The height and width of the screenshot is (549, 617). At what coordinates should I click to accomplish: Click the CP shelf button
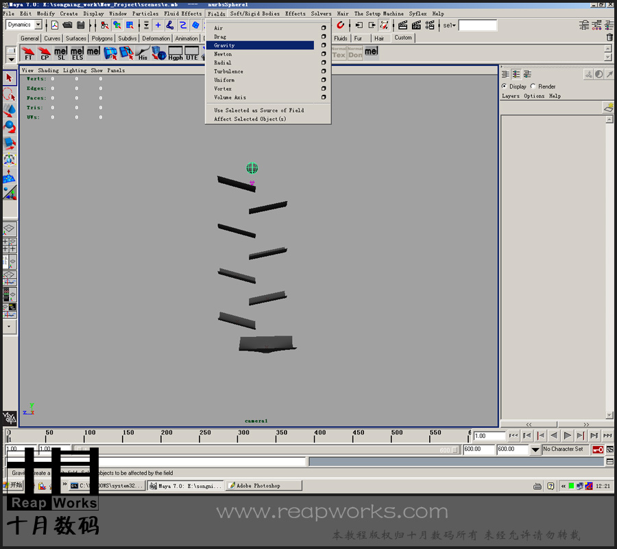45,53
